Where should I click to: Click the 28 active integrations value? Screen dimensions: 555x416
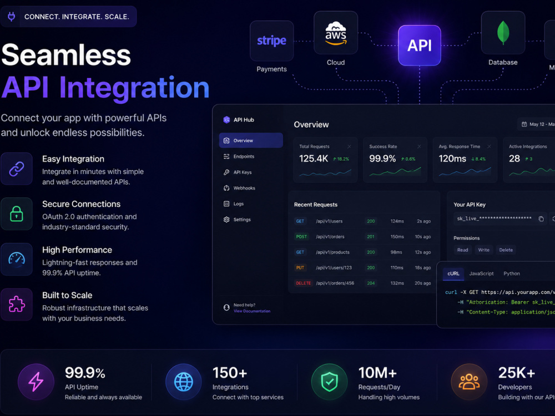(514, 159)
